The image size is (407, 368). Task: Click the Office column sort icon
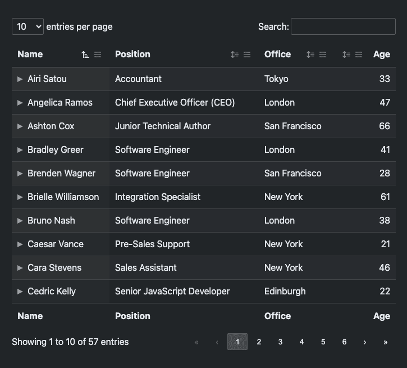pyautogui.click(x=310, y=54)
